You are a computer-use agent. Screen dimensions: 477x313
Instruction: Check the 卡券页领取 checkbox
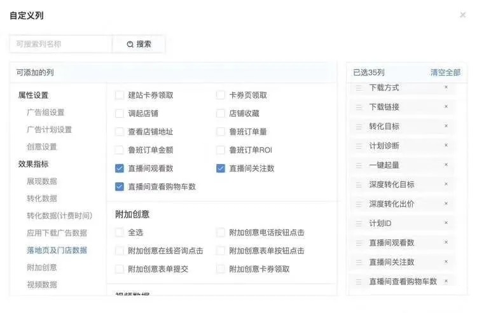coord(221,95)
